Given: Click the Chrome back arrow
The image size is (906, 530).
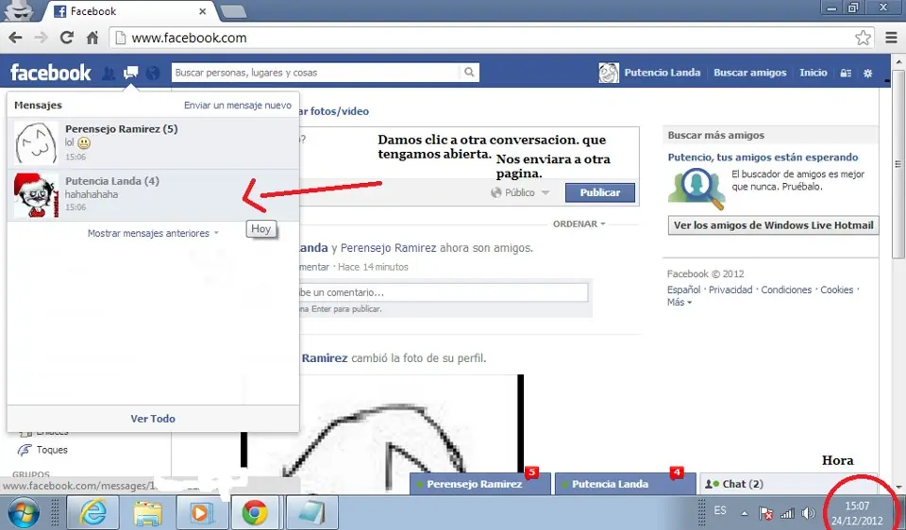Looking at the screenshot, I should [16, 38].
